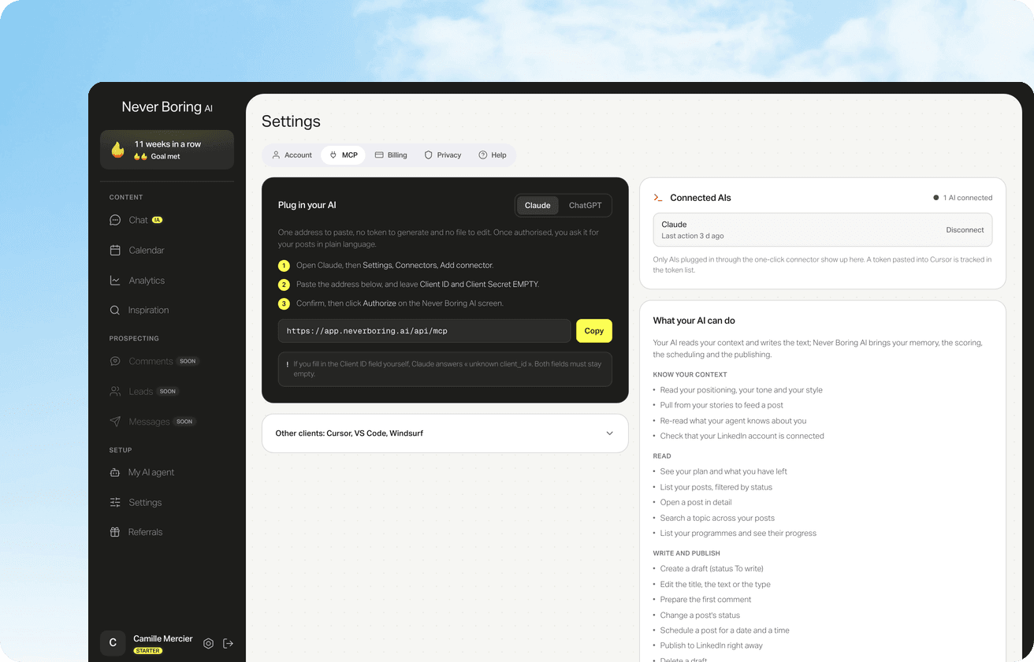Click "Change a post's status"
Screen dimensions: 1034x662
[700, 615]
